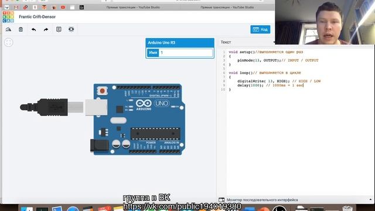Switch to the second YouTube Studio tab
The height and width of the screenshot is (211, 375).
click(x=227, y=8)
